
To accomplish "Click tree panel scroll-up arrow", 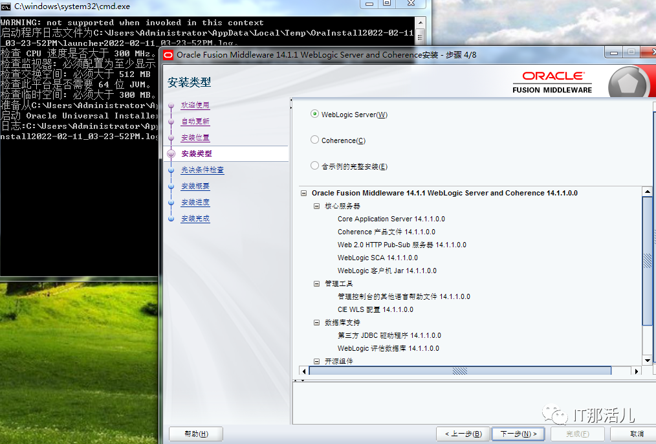I will pos(647,191).
